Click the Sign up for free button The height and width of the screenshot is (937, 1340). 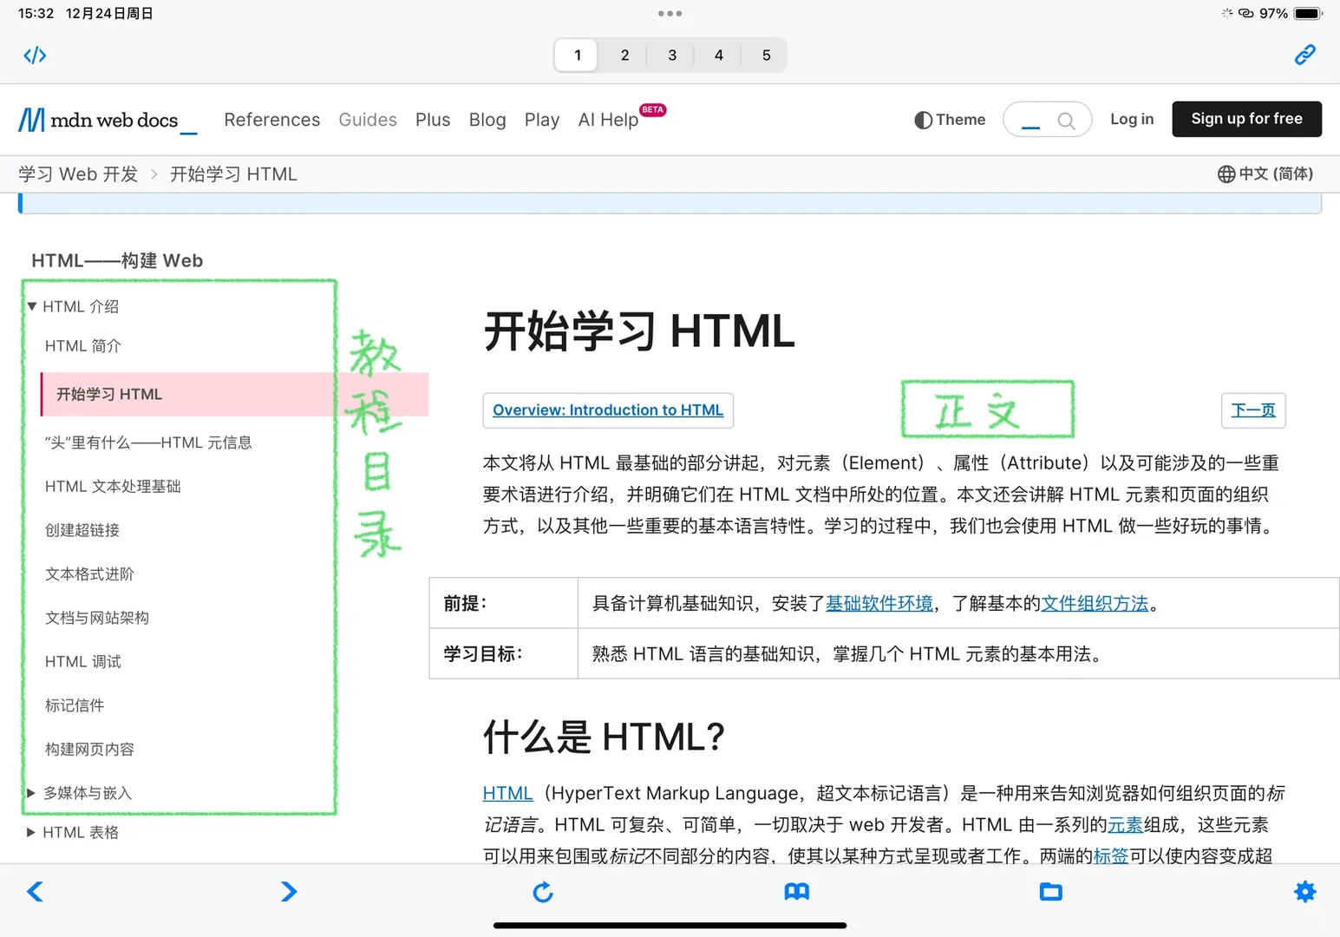click(1246, 119)
